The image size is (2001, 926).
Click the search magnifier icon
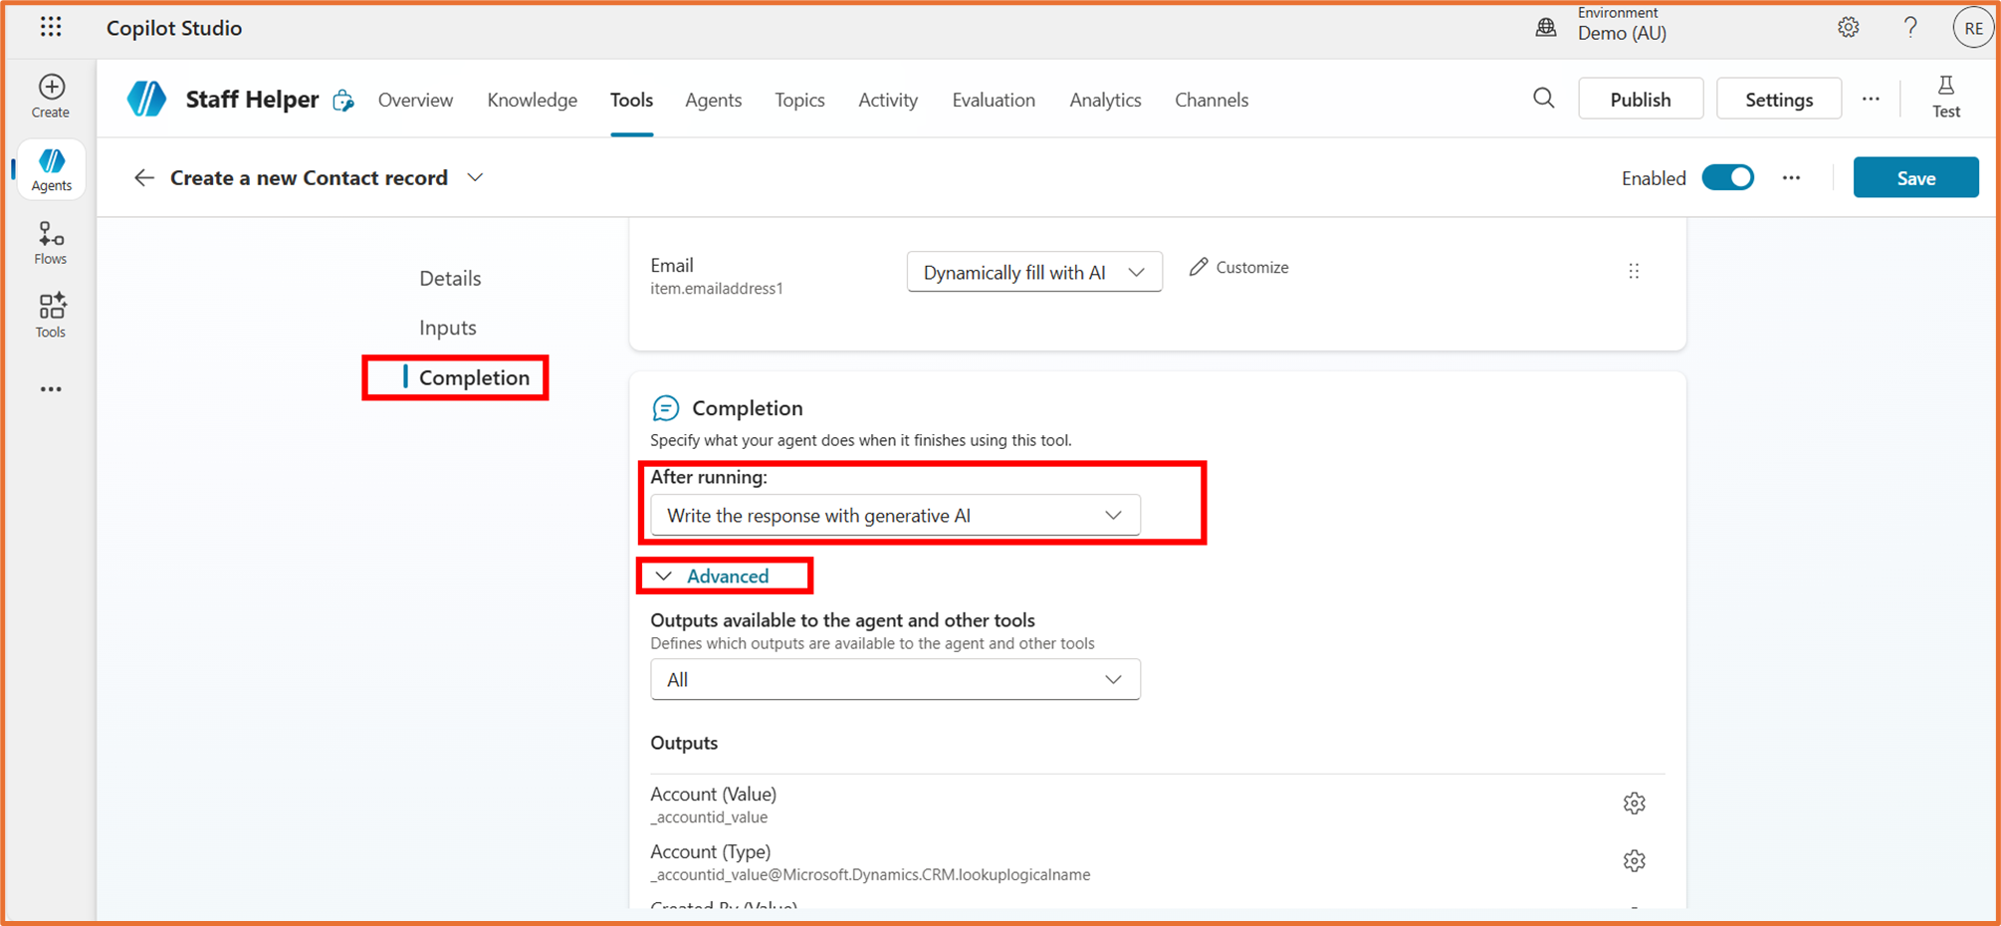click(1543, 99)
